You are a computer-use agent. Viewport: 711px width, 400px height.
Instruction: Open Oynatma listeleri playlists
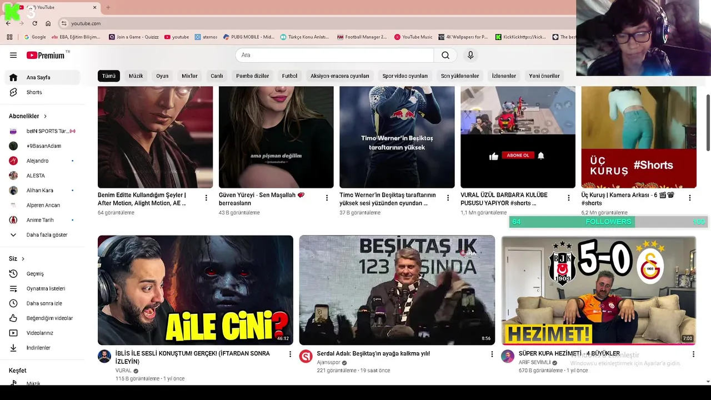tap(42, 288)
